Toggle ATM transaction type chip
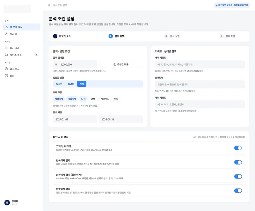The width and height of the screenshot is (255, 211). pos(83,99)
